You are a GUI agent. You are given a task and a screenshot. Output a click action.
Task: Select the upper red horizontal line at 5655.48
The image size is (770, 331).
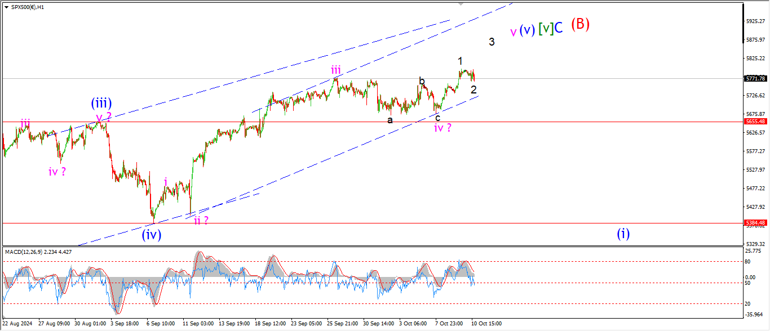[372, 122]
